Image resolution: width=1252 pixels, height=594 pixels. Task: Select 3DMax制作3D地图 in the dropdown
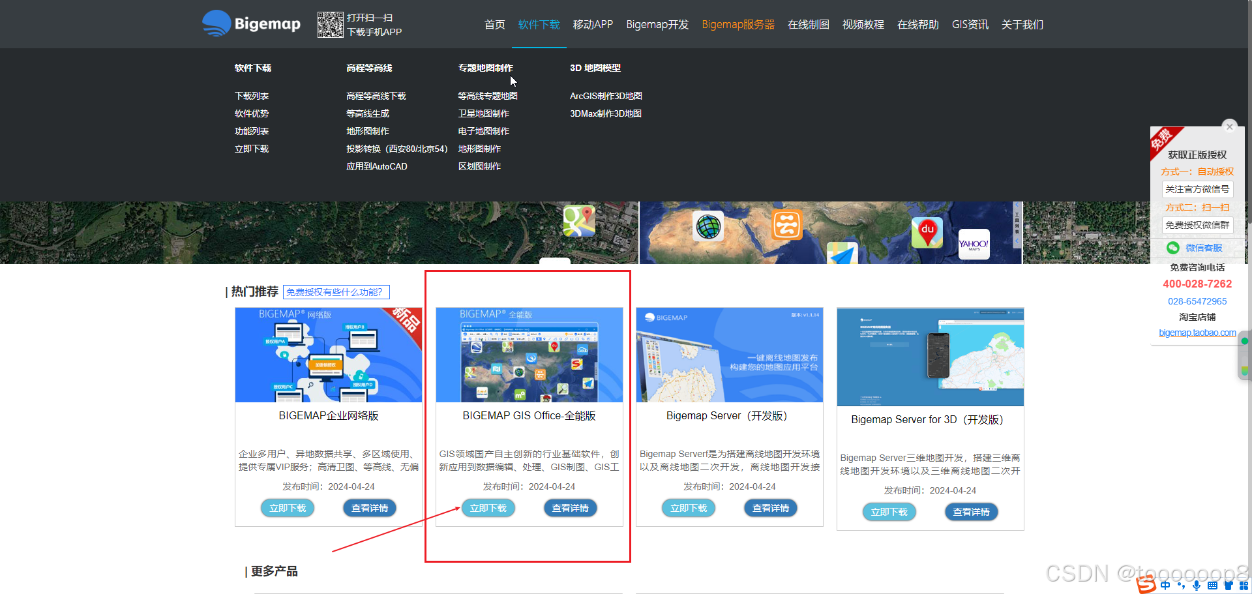click(606, 113)
